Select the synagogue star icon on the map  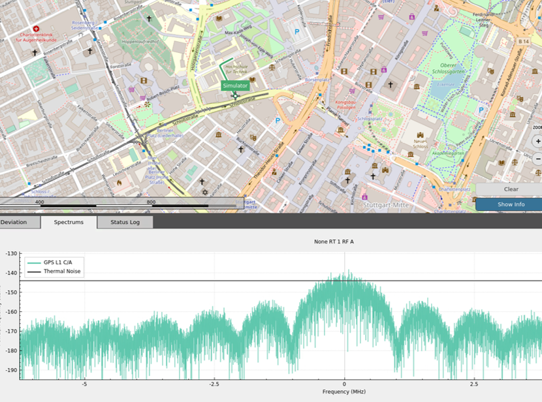point(205,192)
